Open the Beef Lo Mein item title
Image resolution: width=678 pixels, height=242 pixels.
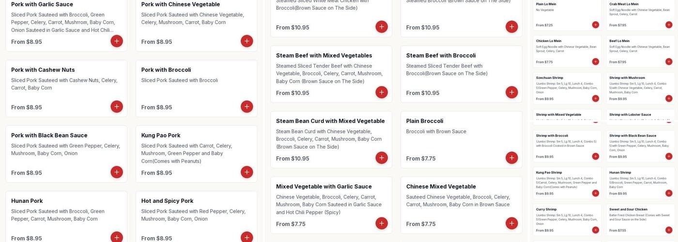pyautogui.click(x=620, y=41)
